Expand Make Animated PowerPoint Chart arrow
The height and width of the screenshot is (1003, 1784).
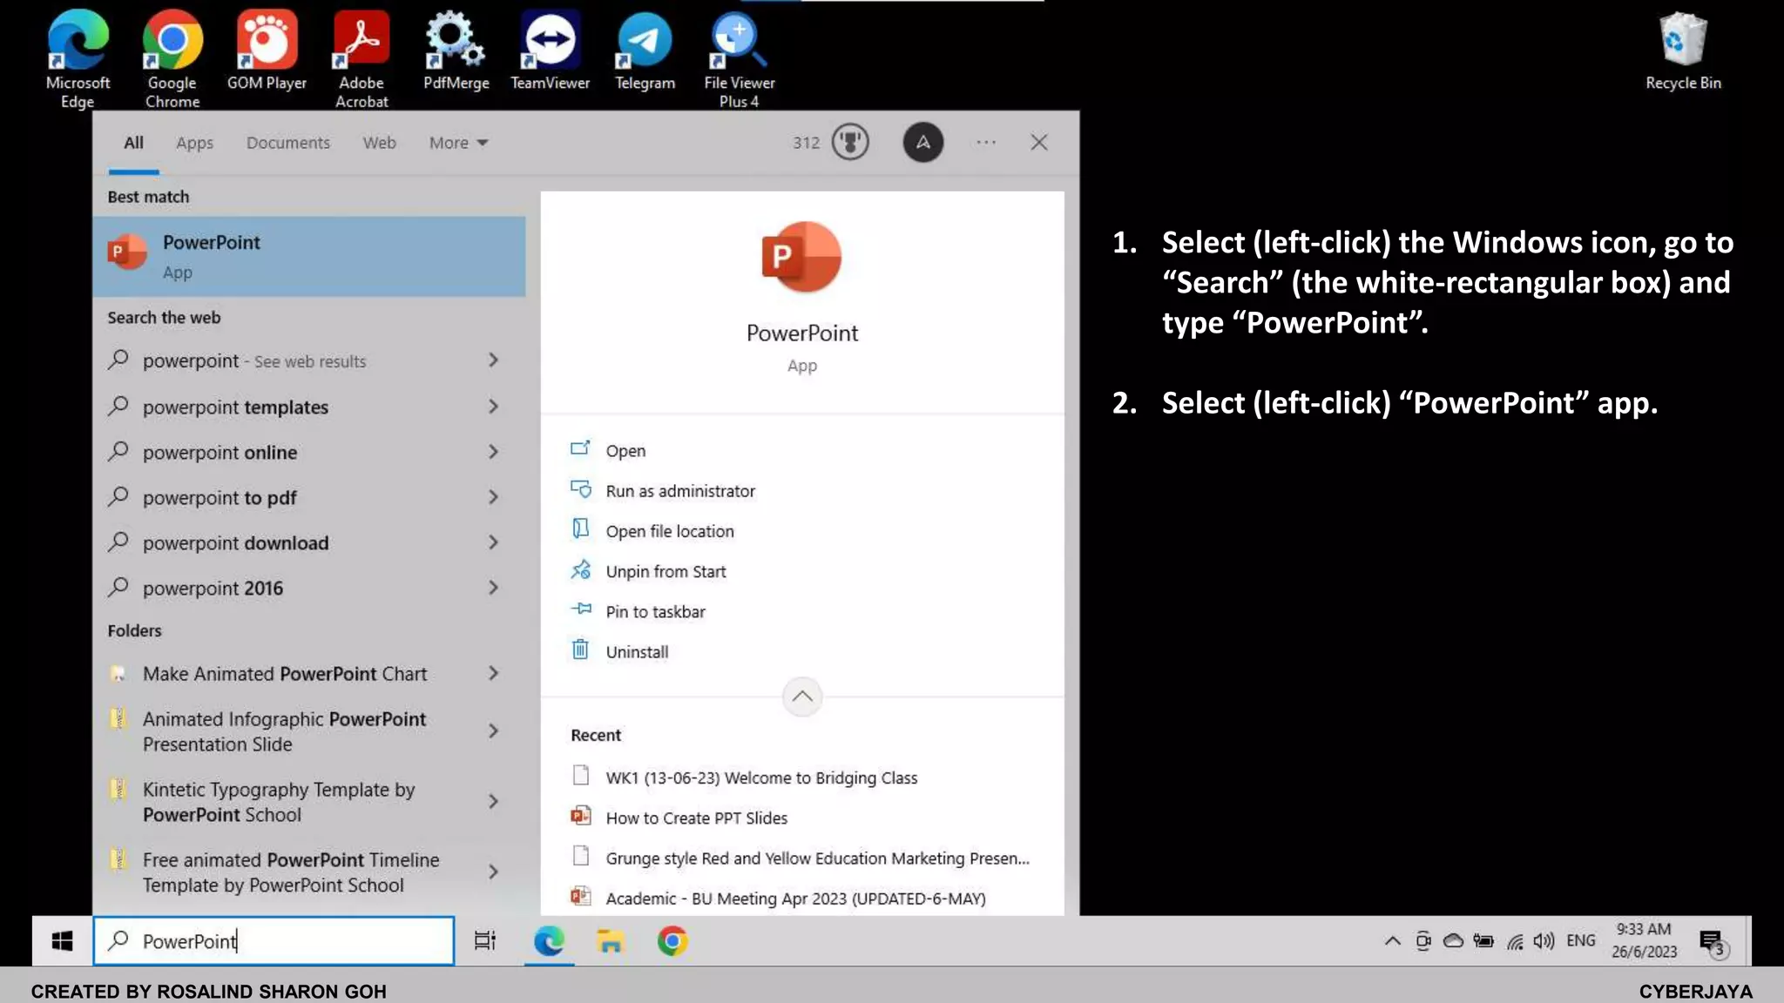coord(494,674)
